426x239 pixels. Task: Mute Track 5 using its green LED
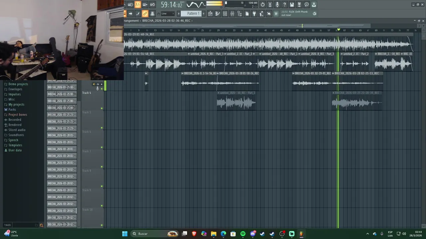pyautogui.click(x=102, y=128)
